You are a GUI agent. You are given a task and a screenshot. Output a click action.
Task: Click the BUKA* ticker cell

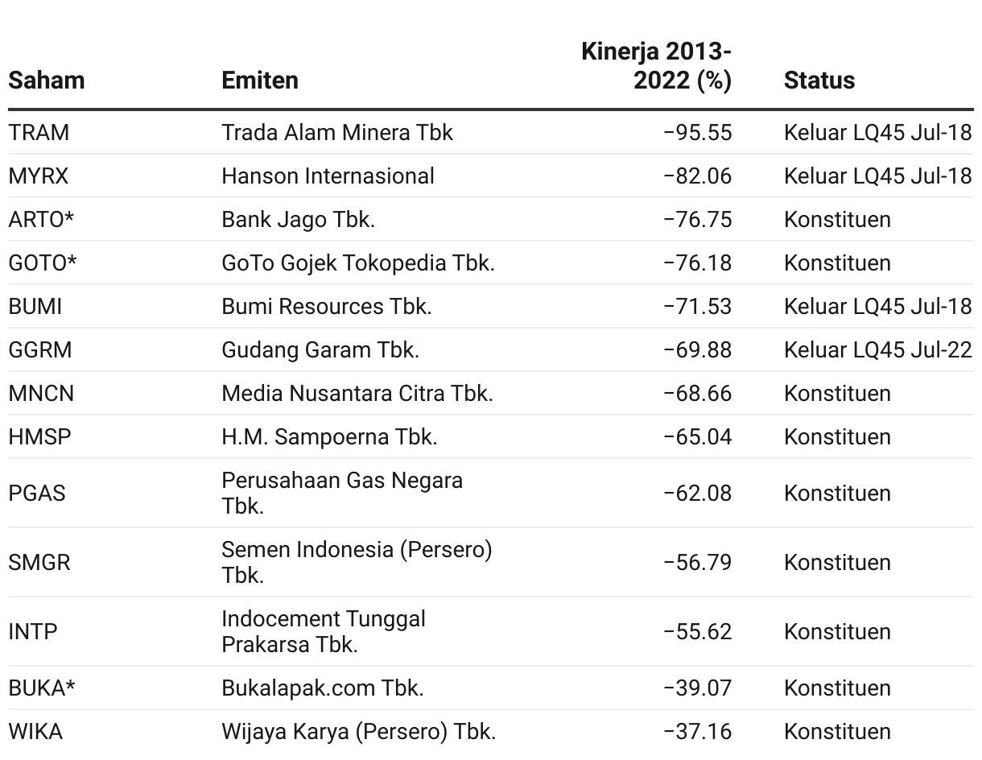tap(42, 688)
